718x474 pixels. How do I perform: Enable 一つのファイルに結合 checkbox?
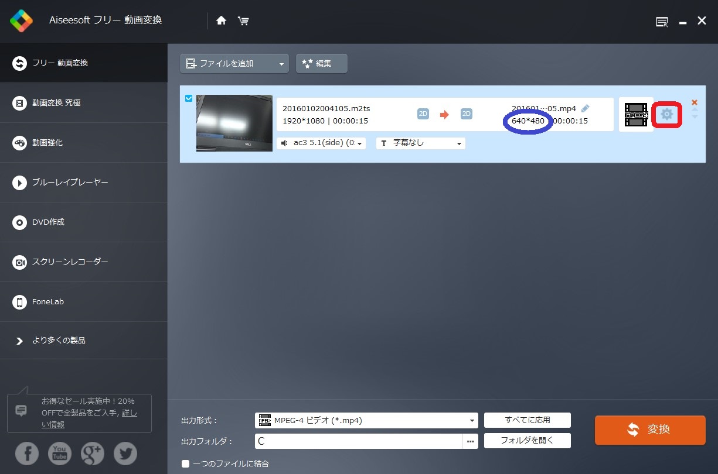[185, 463]
